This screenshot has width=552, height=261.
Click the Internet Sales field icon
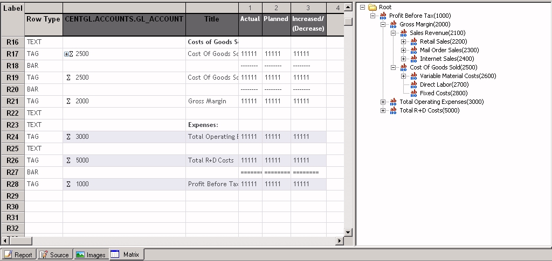[413, 59]
